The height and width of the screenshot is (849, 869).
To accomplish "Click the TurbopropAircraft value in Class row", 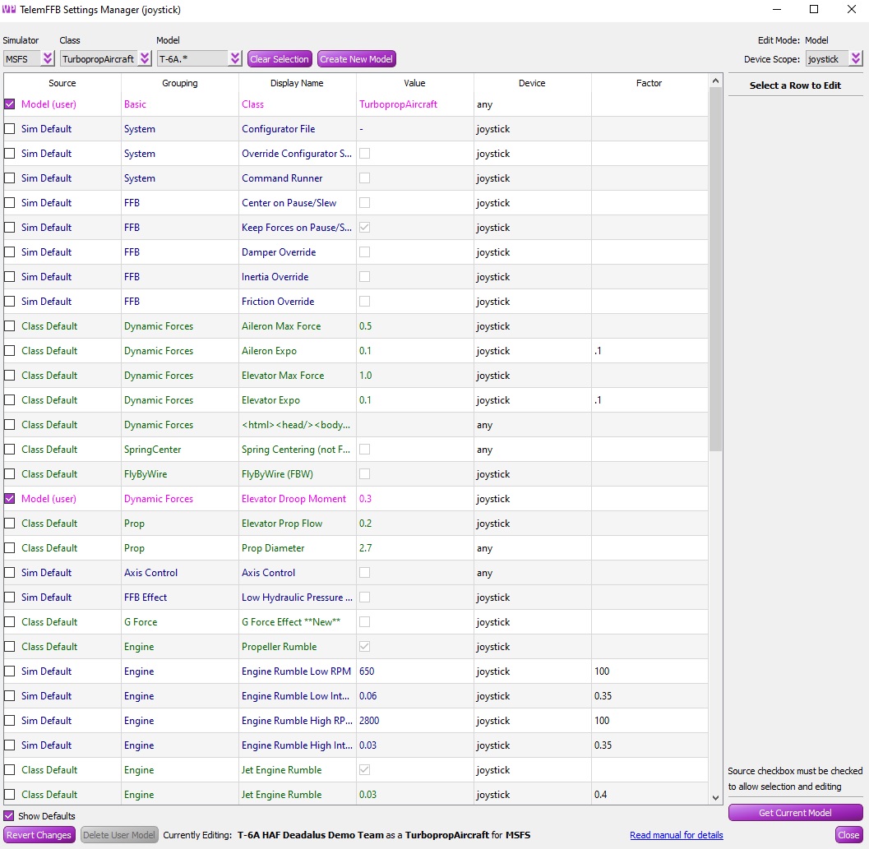I will coord(398,104).
